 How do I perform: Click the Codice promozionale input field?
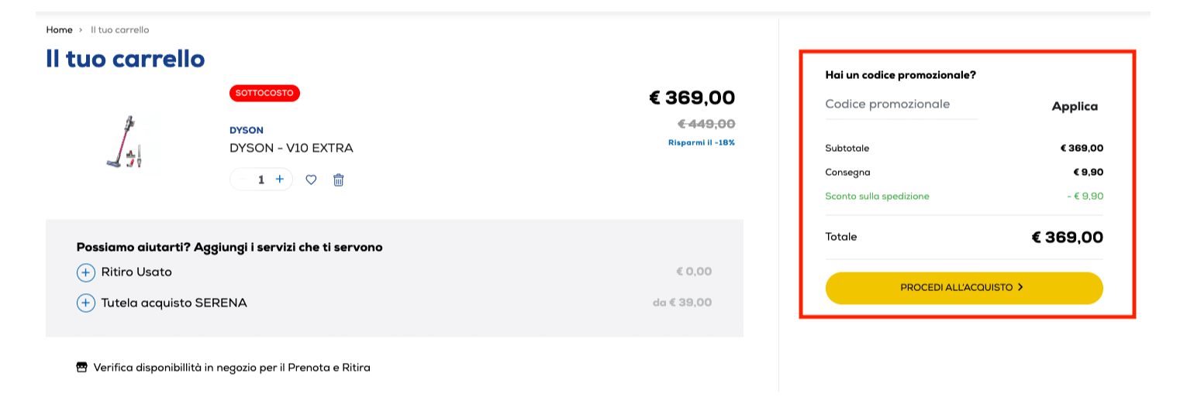[x=901, y=104]
